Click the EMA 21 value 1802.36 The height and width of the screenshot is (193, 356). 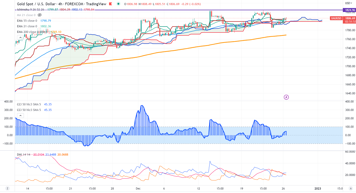[46, 26]
